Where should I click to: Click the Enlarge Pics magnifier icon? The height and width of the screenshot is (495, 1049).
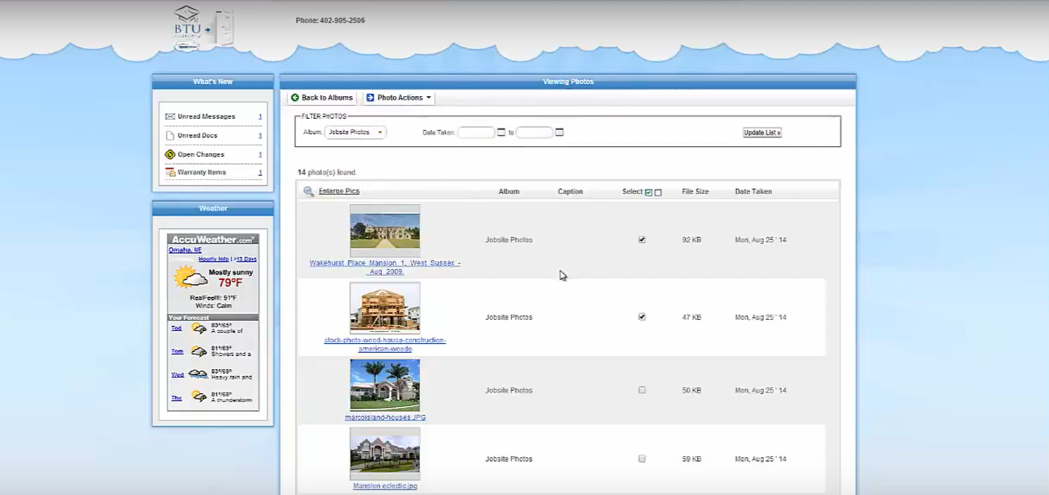(308, 192)
